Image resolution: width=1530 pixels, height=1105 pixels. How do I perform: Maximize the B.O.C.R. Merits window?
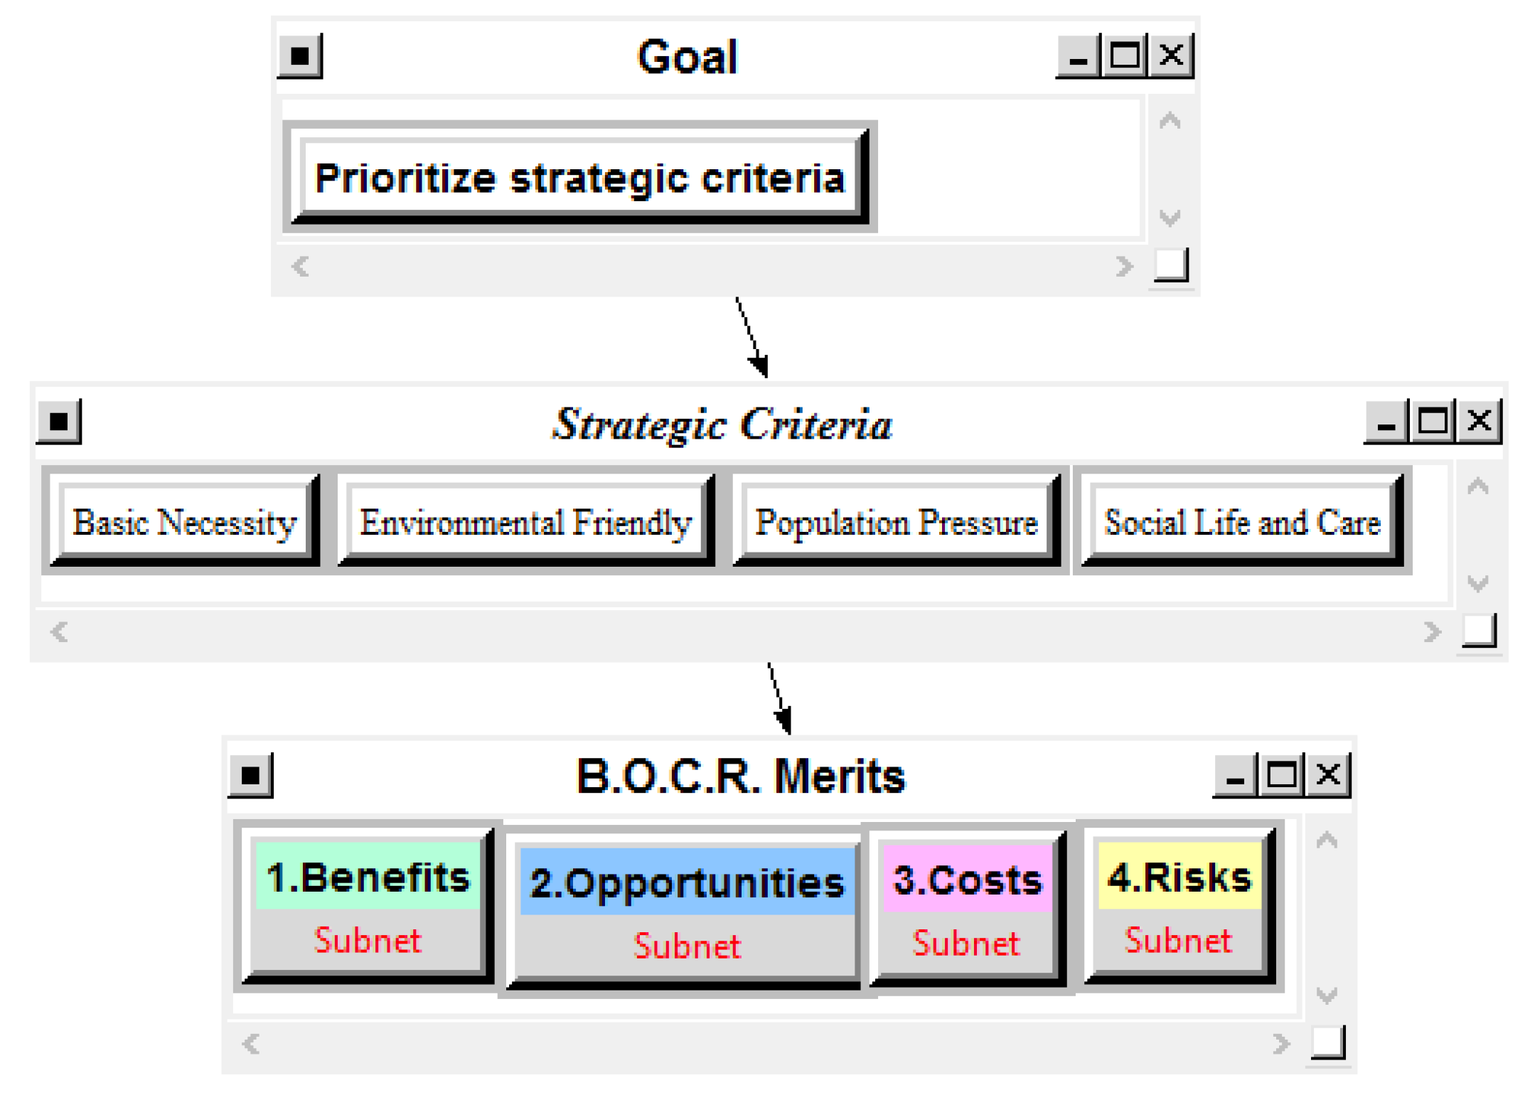[1281, 774]
